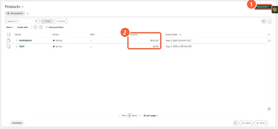Click the edit quick filters pencil icon
The height and width of the screenshot is (129, 278).
[41, 27]
